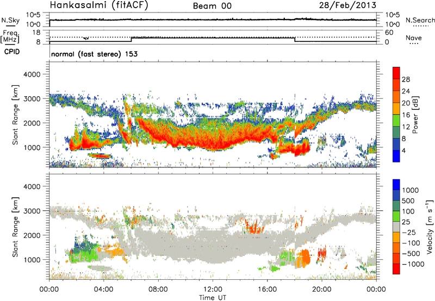435x301 pixels.
Task: Click the 'N.Search' legend label
Action: 420,20
